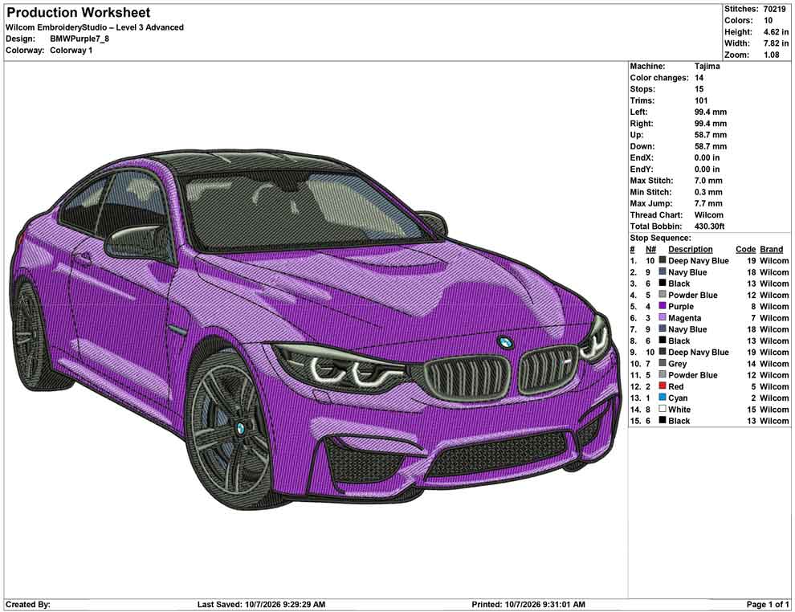The width and height of the screenshot is (795, 612).
Task: Click the 'Cyan' description in stop 13
Action: click(x=678, y=398)
